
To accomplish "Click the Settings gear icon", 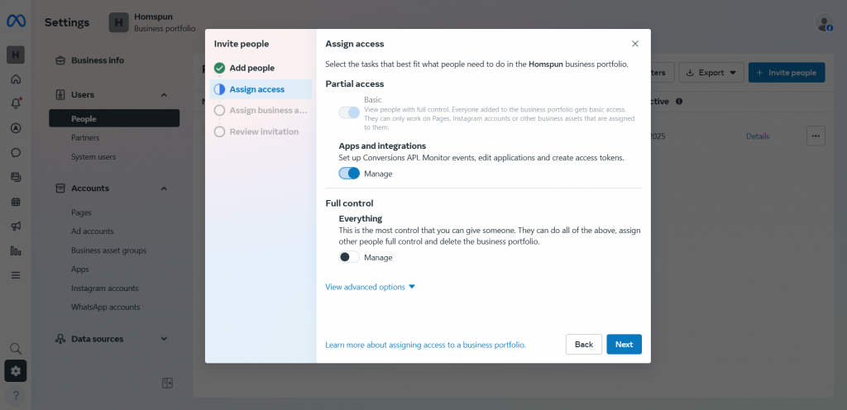I will (x=16, y=371).
